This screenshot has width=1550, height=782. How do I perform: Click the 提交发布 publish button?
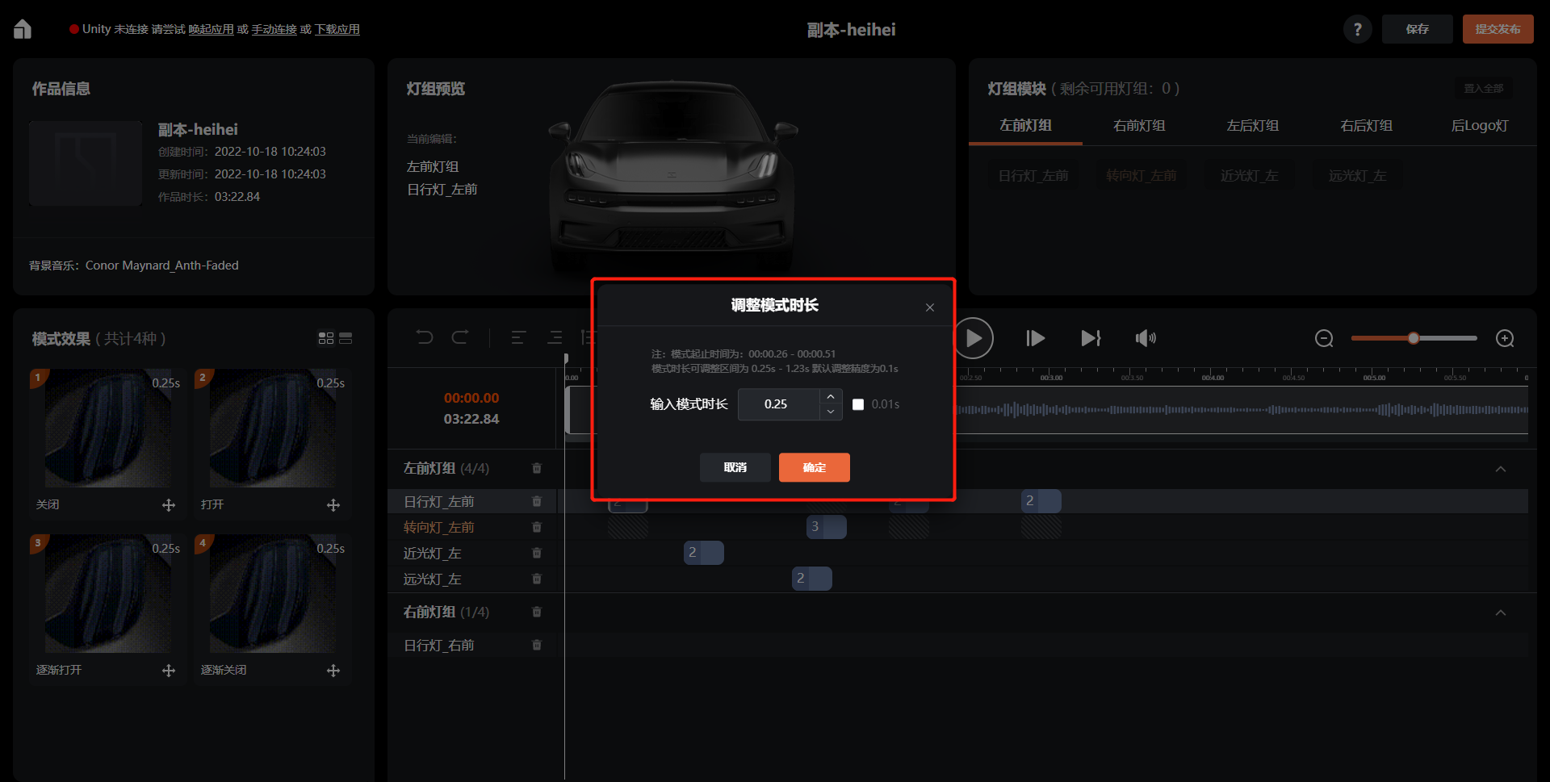[x=1498, y=29]
